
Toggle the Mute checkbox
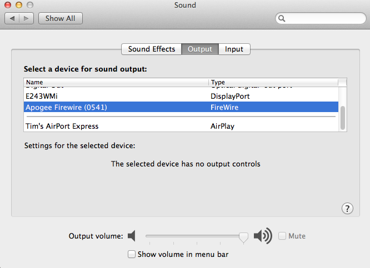coord(282,236)
